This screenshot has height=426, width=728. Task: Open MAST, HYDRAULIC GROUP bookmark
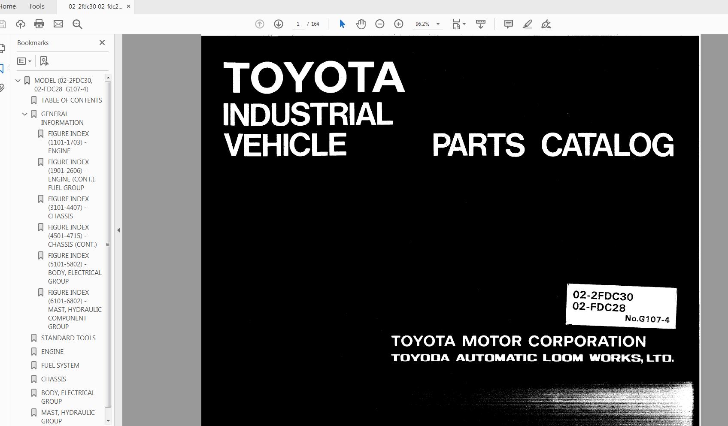point(68,417)
